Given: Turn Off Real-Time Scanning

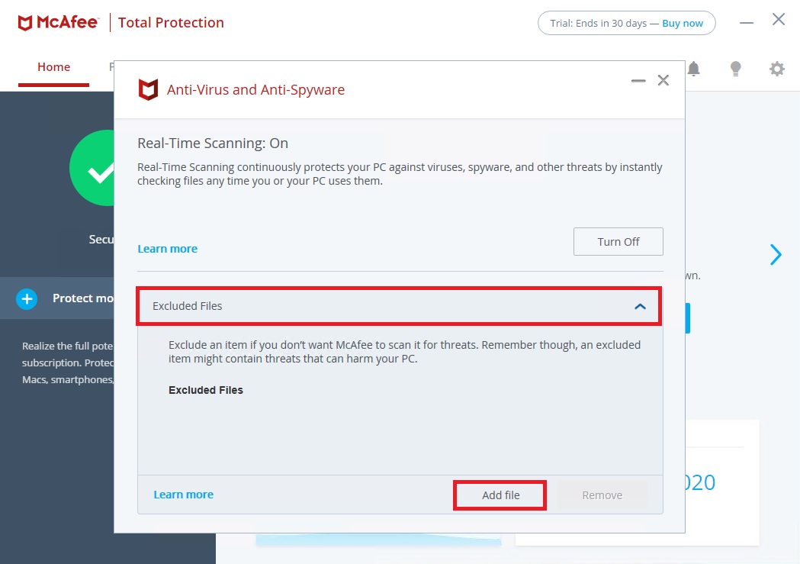Looking at the screenshot, I should (618, 241).
